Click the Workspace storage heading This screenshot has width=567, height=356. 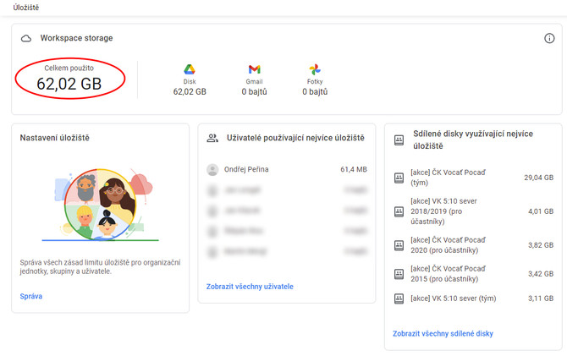tap(76, 38)
